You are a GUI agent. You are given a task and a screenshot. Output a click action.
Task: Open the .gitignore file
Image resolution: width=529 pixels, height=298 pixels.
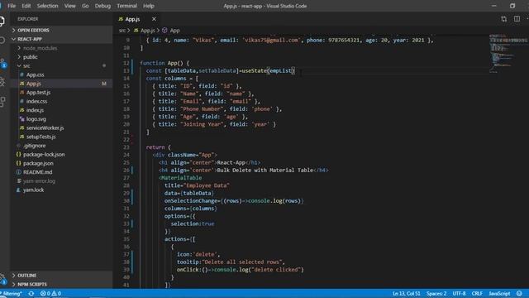[34, 146]
